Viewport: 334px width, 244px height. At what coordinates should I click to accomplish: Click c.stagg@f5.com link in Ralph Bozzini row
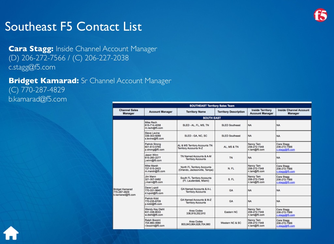tap(285, 225)
